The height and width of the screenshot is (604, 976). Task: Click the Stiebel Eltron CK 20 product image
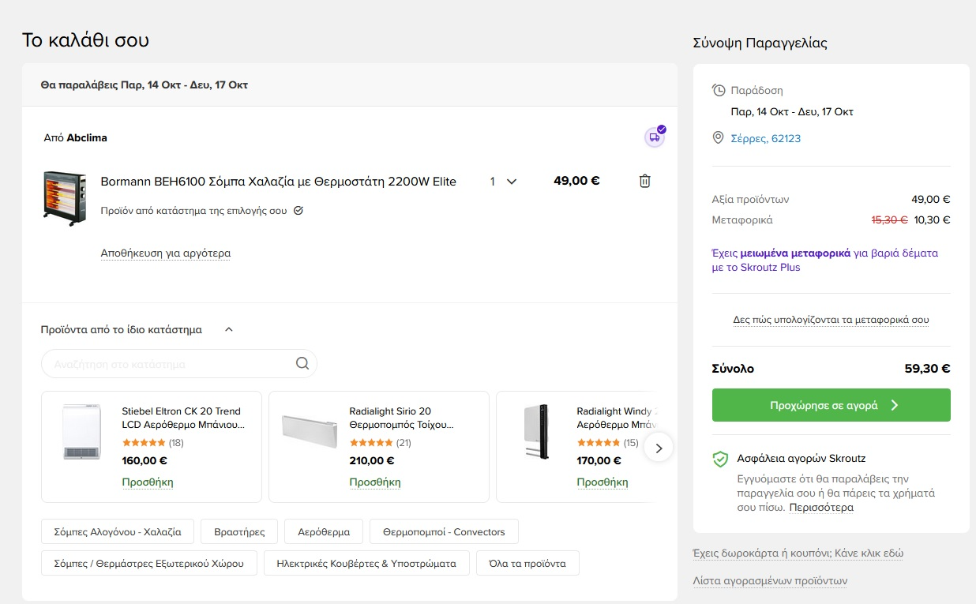click(82, 432)
